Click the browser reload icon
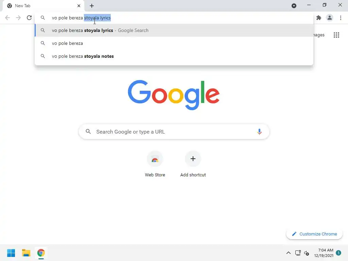Viewport: 348px width, 261px height. [x=29, y=18]
